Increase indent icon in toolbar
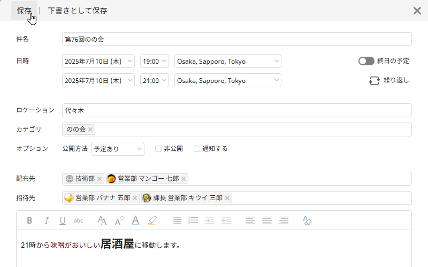Image resolution: width=428 pixels, height=267 pixels. tap(210, 220)
